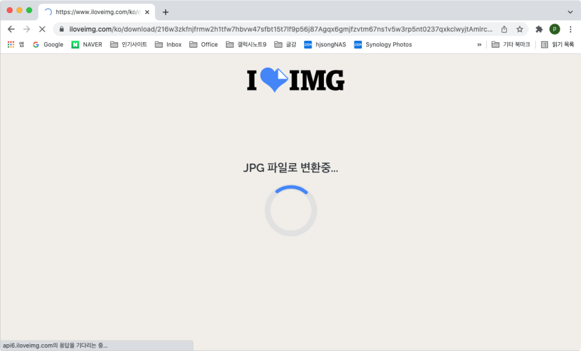Open the Office bookmark folder

pyautogui.click(x=204, y=45)
